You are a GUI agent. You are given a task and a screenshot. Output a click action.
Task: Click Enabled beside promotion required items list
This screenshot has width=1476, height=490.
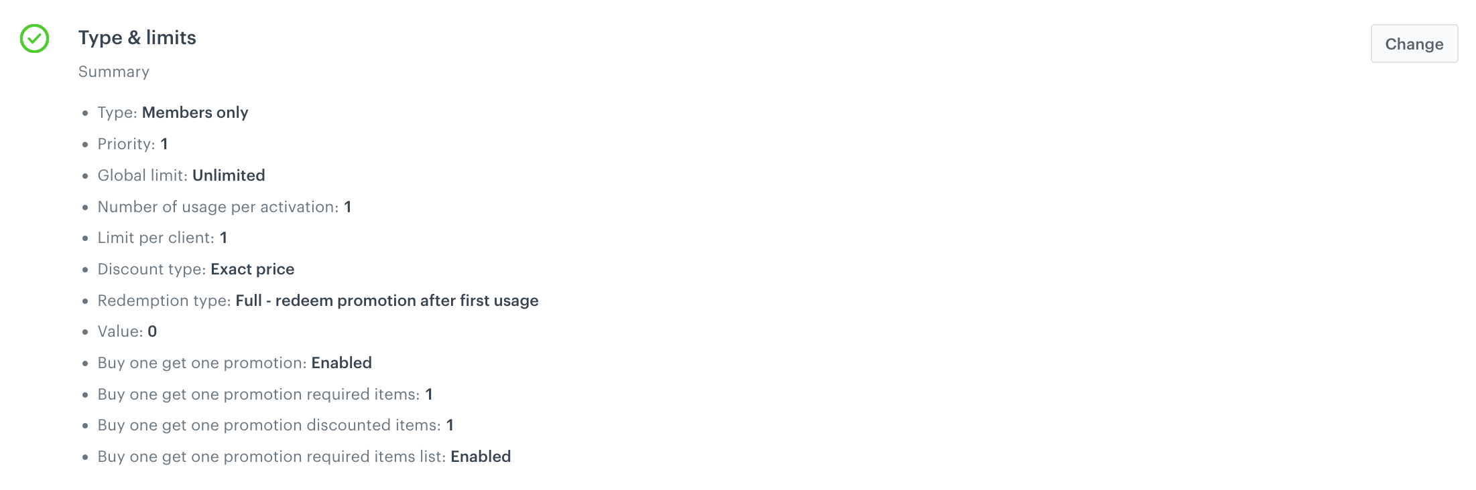pos(481,457)
